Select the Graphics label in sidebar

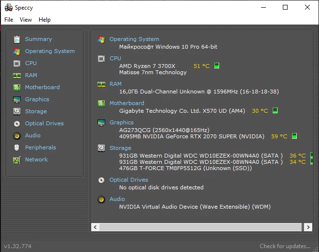[37, 99]
